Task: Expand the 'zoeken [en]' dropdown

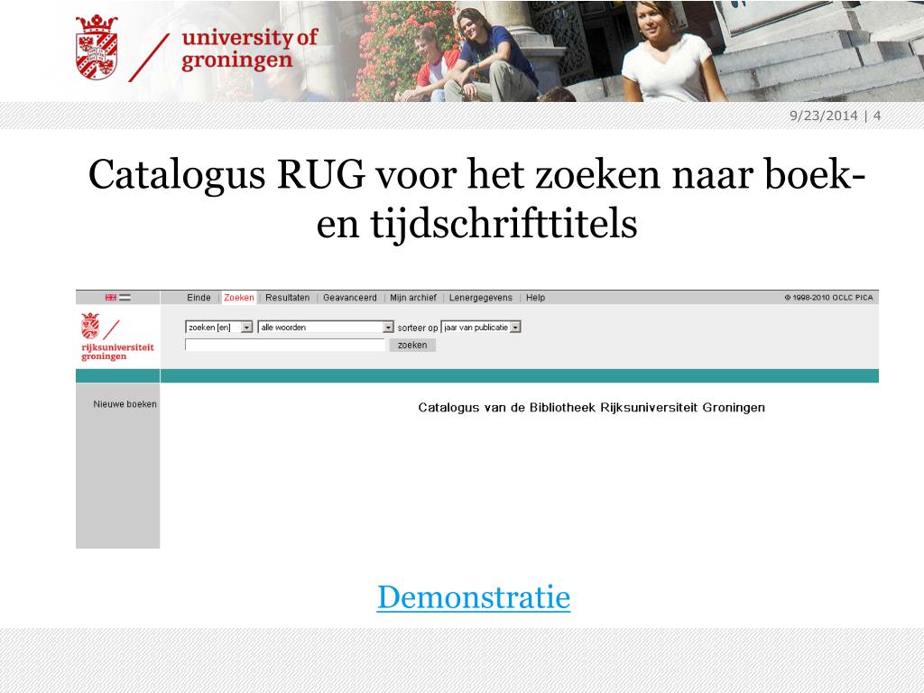Action: click(218, 327)
